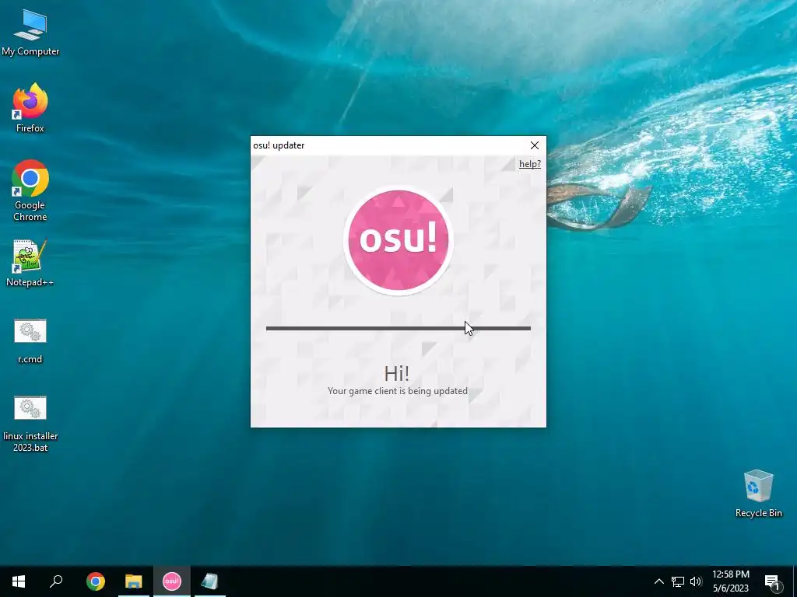The height and width of the screenshot is (597, 797).
Task: Select the Recycle Bin icon
Action: coord(758,494)
